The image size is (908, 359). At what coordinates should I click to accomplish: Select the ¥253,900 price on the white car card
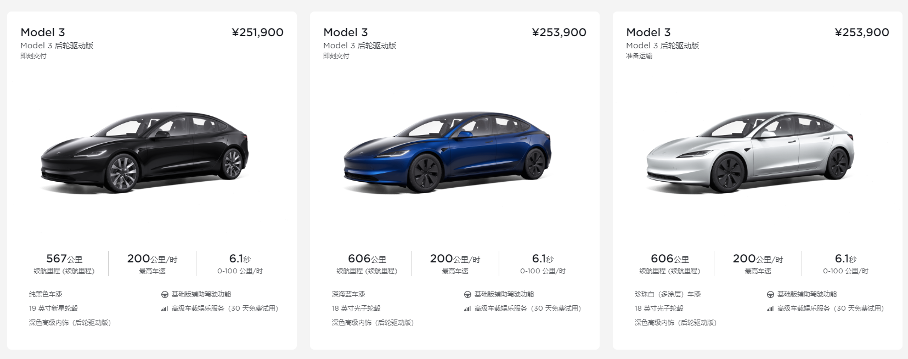862,32
